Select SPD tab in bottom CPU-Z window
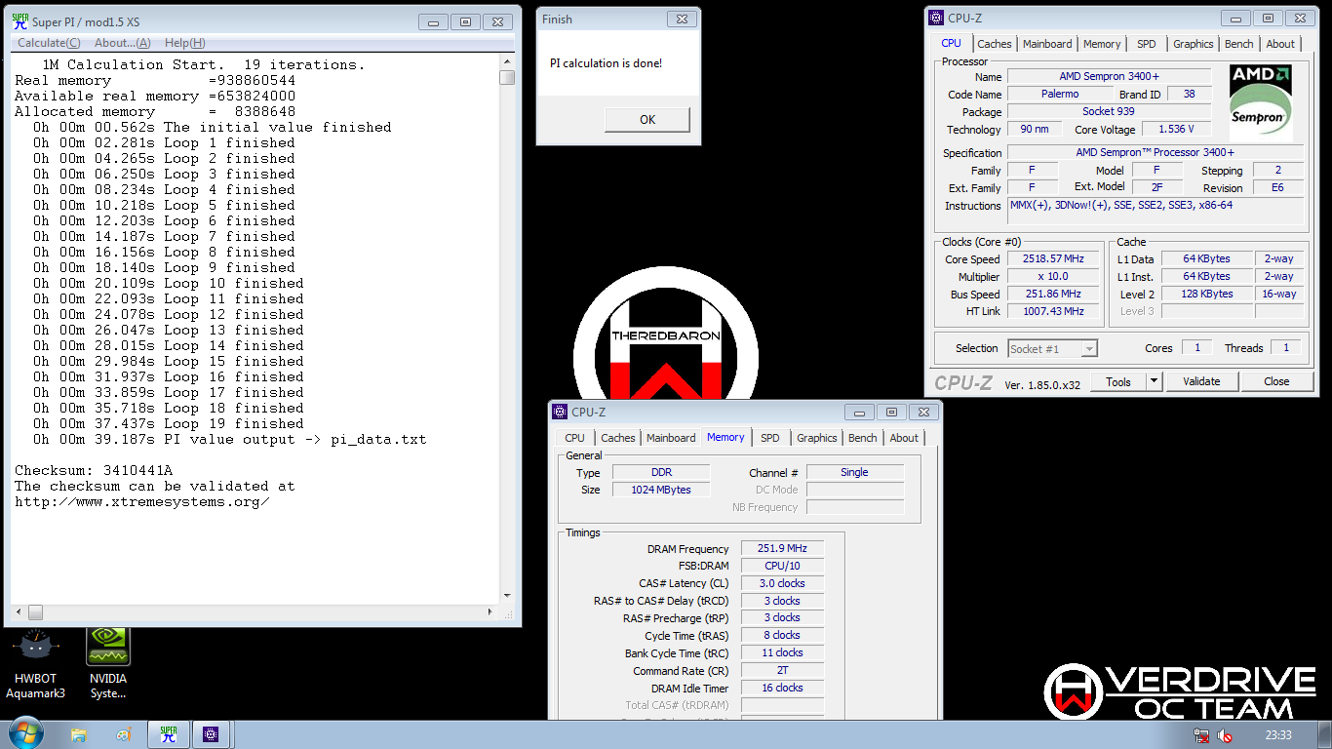1332x749 pixels. click(x=770, y=438)
